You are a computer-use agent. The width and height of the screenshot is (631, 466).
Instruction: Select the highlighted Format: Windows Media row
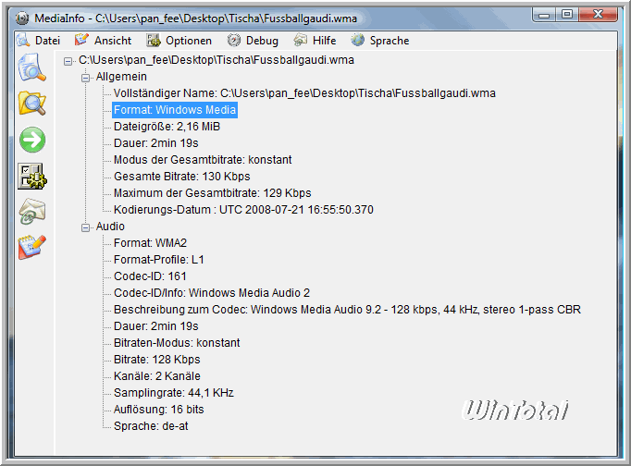175,110
